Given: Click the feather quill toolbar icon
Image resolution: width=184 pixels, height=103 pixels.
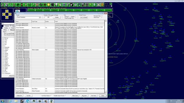Looking at the screenshot, I should click(x=33, y=5).
